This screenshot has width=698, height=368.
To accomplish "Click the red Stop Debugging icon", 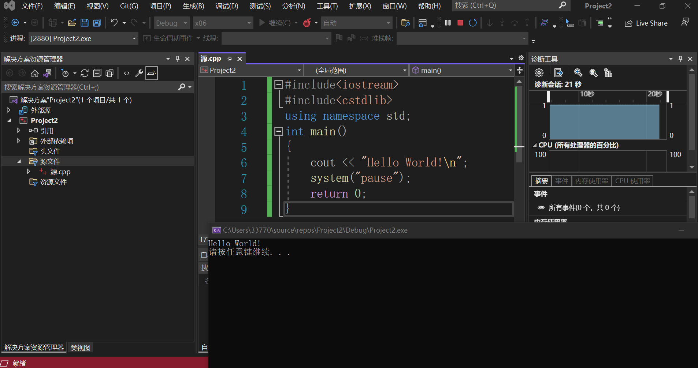I will click(460, 23).
